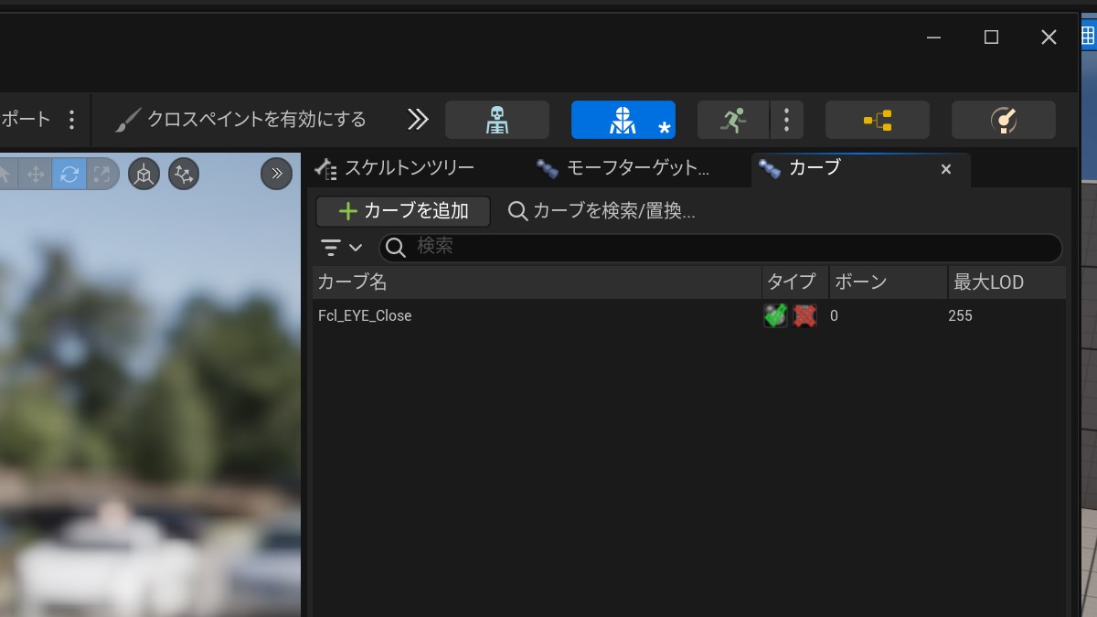Toggle the surface snapping icon
The width and height of the screenshot is (1097, 617).
[184, 174]
